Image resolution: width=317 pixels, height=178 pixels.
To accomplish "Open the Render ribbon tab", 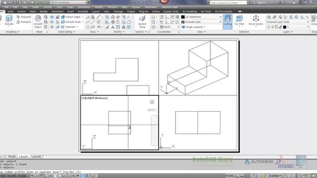I will 44,11.
